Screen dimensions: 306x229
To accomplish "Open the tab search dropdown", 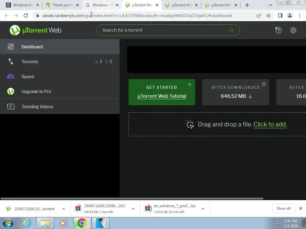I will [270, 5].
